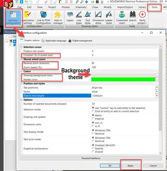Open the File menu

[x=19, y=7]
